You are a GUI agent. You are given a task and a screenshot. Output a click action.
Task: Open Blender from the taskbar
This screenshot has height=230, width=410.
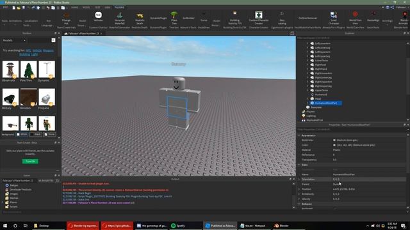coord(282,226)
